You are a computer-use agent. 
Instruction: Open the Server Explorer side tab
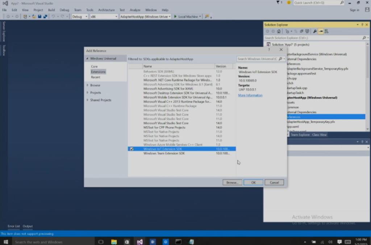(4, 31)
